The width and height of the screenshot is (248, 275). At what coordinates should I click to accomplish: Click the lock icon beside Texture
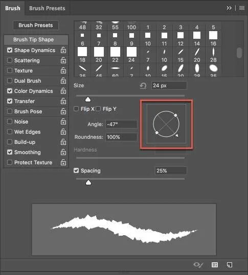[x=63, y=70]
